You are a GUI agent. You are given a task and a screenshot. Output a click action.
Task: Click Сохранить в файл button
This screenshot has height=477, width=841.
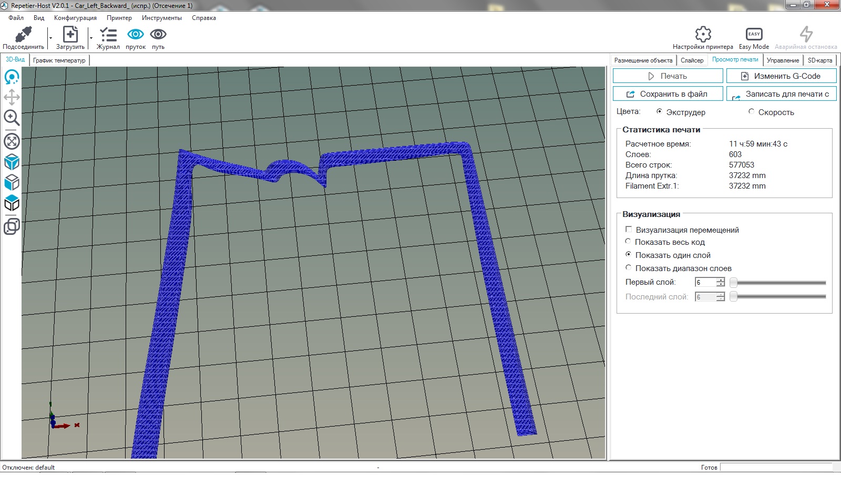pos(668,94)
